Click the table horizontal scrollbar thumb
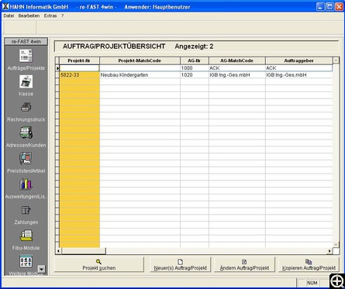Viewport: 345px width, 289px height. pos(83,251)
